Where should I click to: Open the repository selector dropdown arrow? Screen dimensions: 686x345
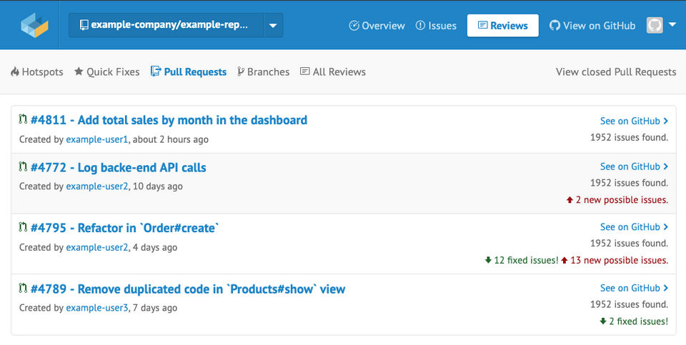(x=273, y=25)
